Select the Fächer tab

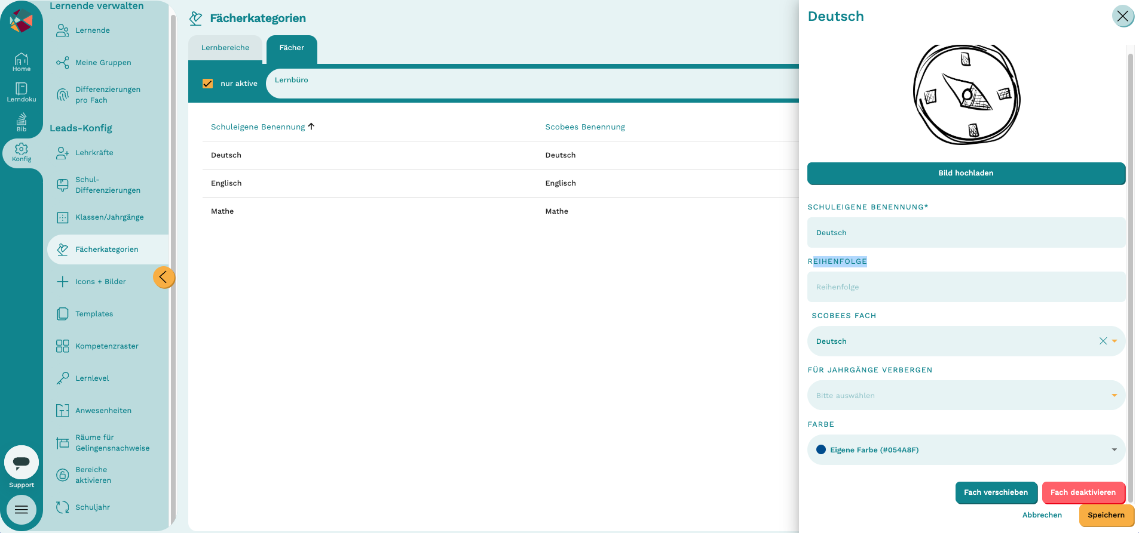click(292, 48)
